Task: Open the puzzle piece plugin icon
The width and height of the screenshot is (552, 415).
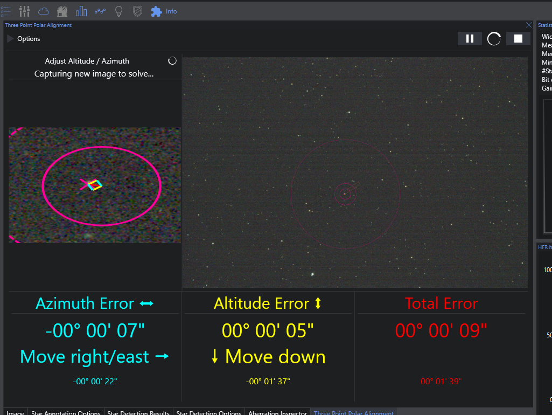Action: coord(156,11)
